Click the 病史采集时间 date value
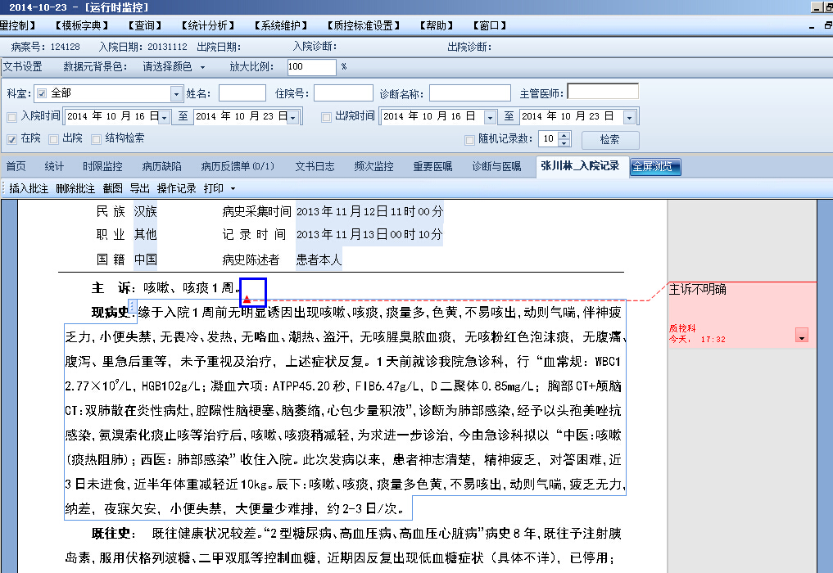Viewport: 833px width, 573px height. pos(369,211)
